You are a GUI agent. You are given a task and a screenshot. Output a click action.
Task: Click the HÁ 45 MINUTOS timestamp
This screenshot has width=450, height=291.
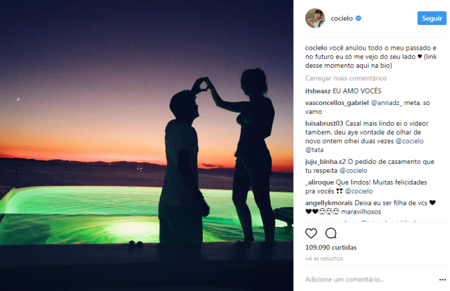324,259
